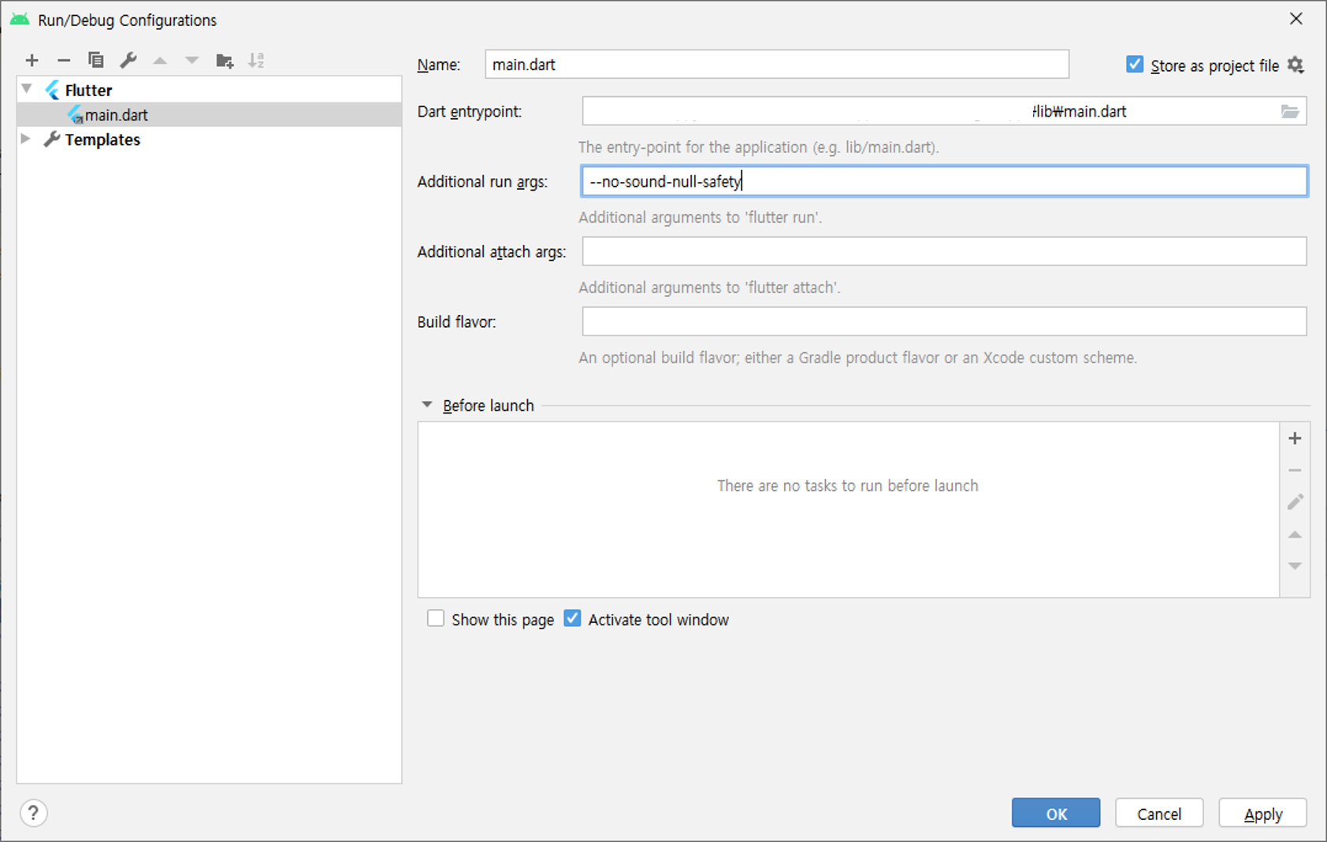Collapse the Before launch section
Image resolution: width=1327 pixels, height=842 pixels.
point(426,405)
